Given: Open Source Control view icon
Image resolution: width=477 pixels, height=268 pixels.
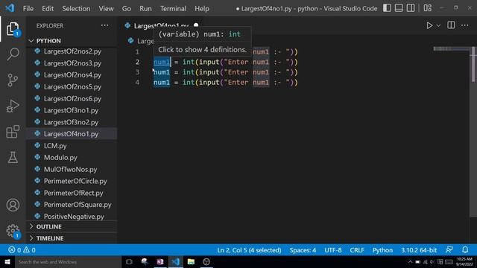Looking at the screenshot, I should [13, 80].
